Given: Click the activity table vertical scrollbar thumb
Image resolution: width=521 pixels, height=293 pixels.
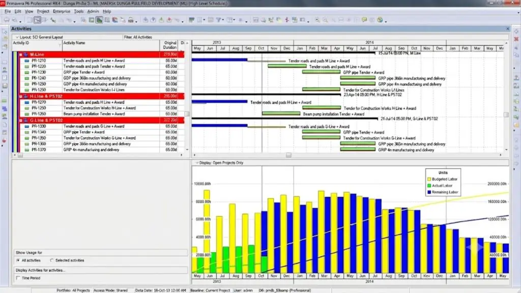Looking at the screenshot, I should pyautogui.click(x=187, y=114).
